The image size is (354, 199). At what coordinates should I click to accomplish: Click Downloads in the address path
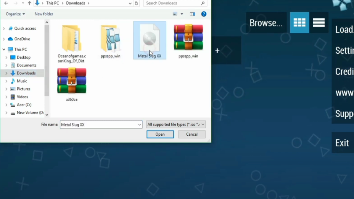point(76,3)
